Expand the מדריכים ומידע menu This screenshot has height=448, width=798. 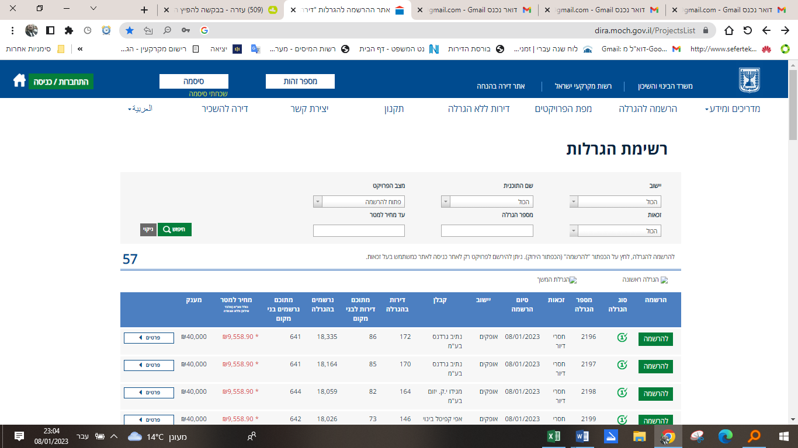coord(733,108)
